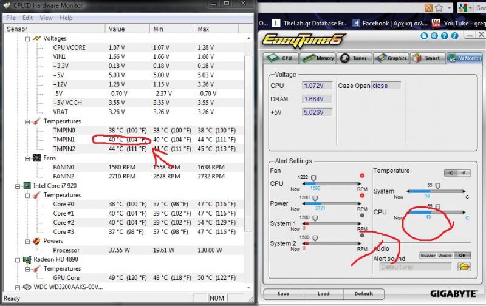Click the blue info 'i' icon in EasyTune6
This screenshot has height=306, width=486.
(454, 36)
